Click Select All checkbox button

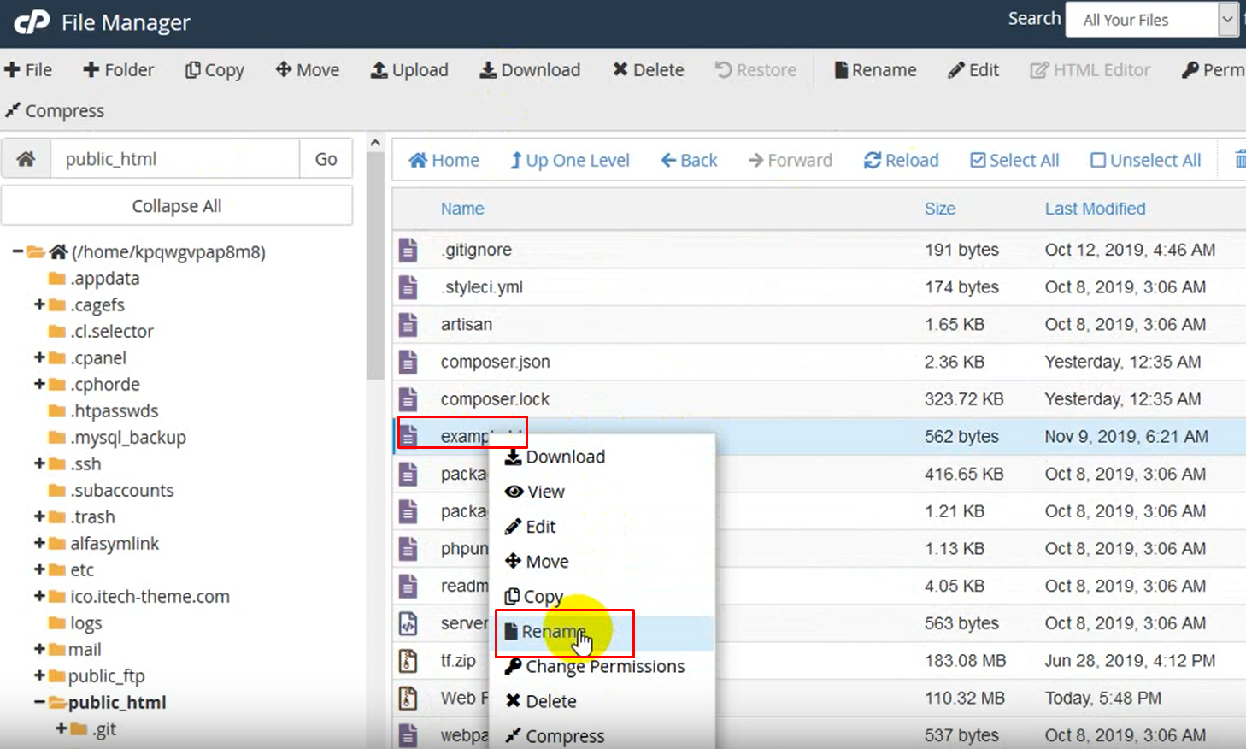pos(1014,160)
